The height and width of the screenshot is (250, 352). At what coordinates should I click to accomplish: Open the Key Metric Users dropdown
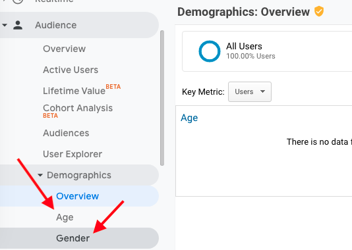pos(250,91)
